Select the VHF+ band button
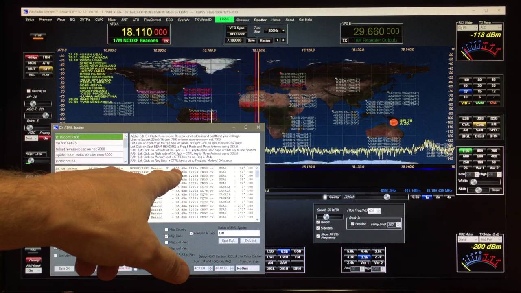The width and height of the screenshot is (521, 293). pyautogui.click(x=466, y=103)
